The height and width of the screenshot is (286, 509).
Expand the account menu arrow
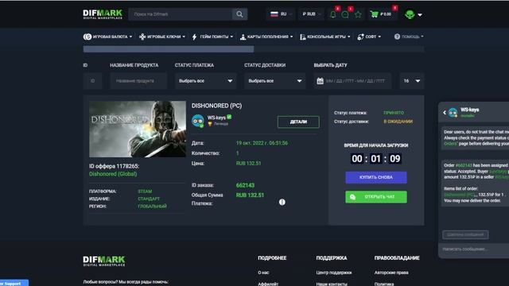[x=420, y=15]
